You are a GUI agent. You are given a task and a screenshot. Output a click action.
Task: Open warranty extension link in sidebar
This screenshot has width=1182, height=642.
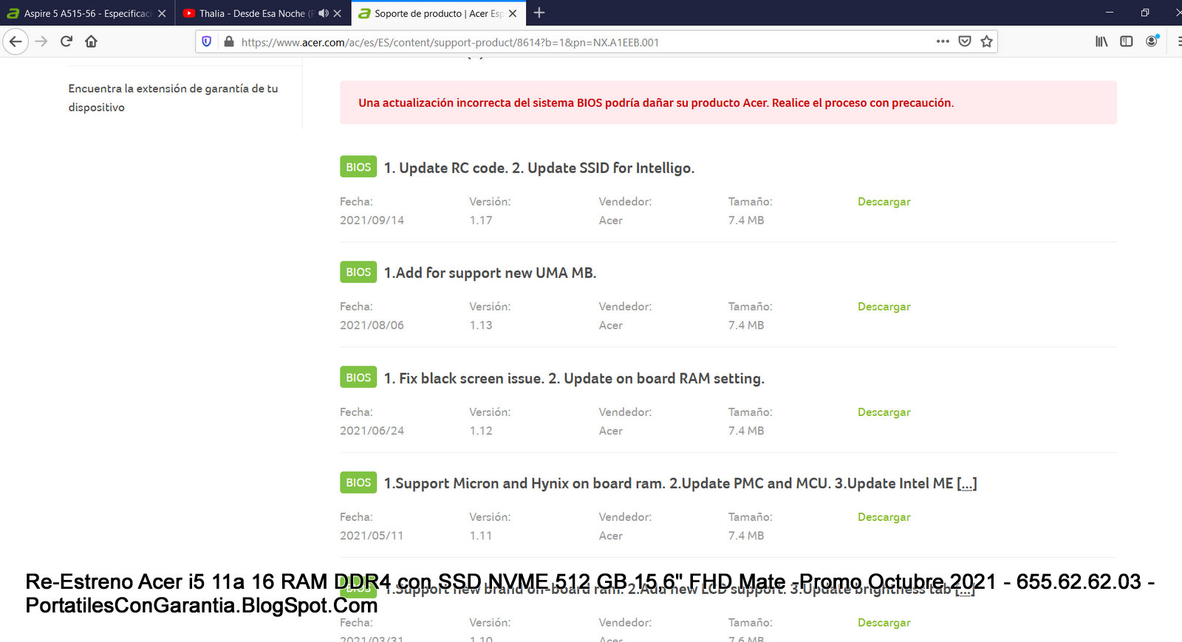coord(173,98)
